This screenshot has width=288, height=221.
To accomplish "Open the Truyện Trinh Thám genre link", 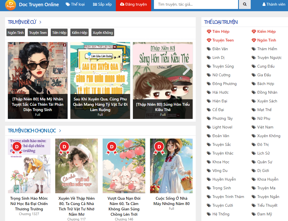I will tap(228, 197).
